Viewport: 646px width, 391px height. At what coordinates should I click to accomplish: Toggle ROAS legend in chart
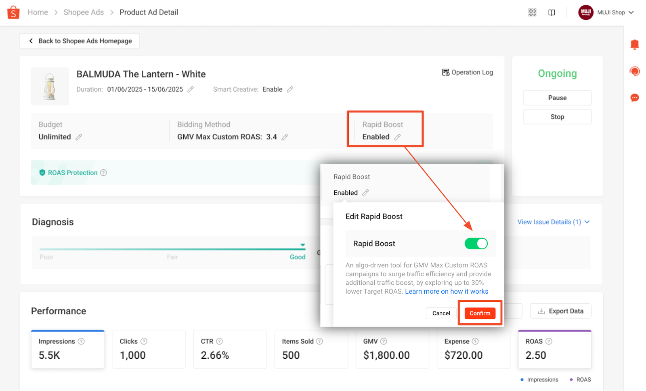tap(580, 380)
